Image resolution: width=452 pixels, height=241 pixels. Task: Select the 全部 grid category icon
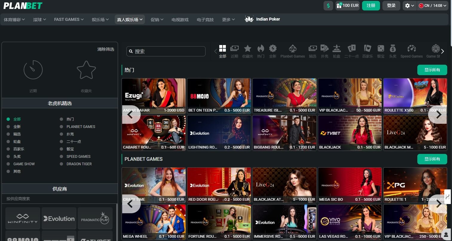pos(223,48)
